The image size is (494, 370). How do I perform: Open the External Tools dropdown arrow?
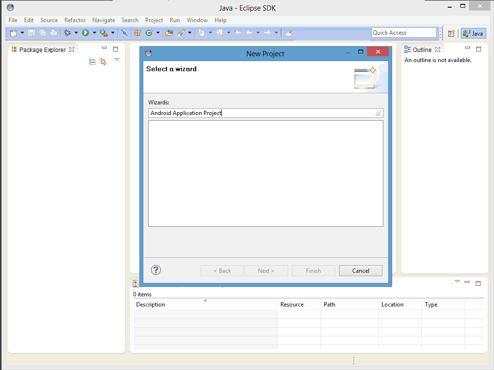(x=113, y=33)
